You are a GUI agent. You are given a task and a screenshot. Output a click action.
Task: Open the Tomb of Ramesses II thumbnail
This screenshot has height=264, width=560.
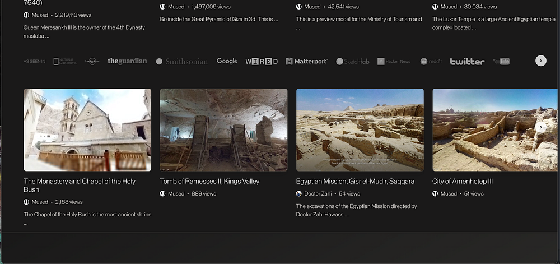click(x=223, y=129)
